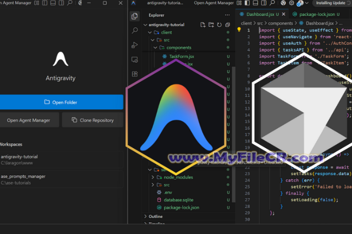
Task: Click New File icon in Explorer header
Action: pyautogui.click(x=203, y=25)
